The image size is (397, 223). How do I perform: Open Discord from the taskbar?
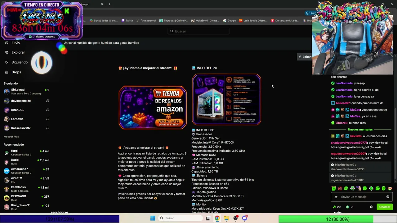(245, 218)
